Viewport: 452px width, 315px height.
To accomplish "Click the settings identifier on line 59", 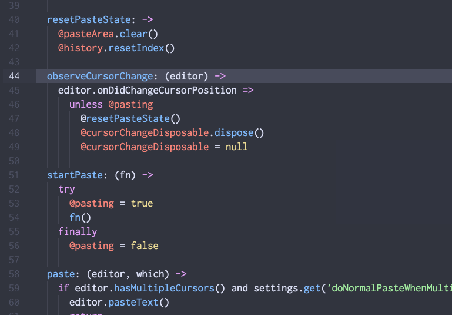I will [276, 288].
